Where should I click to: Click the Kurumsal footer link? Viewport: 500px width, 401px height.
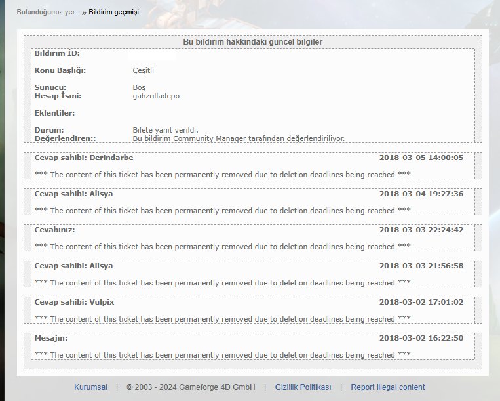(x=90, y=387)
